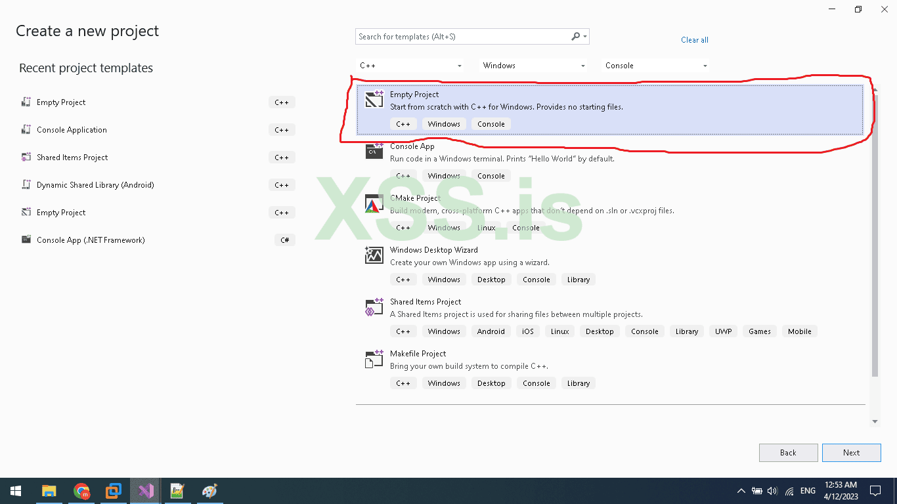Click the Windows Desktop Wizard icon
897x504 pixels.
[x=373, y=255]
